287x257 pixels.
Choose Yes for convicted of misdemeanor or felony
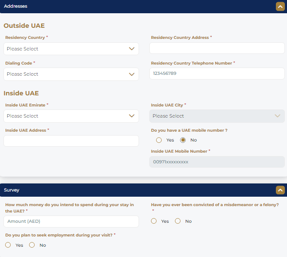(154, 221)
